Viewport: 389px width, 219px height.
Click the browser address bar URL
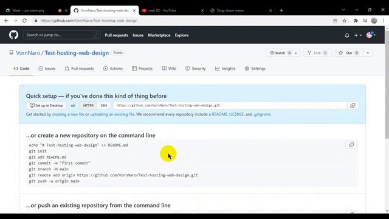(89, 21)
